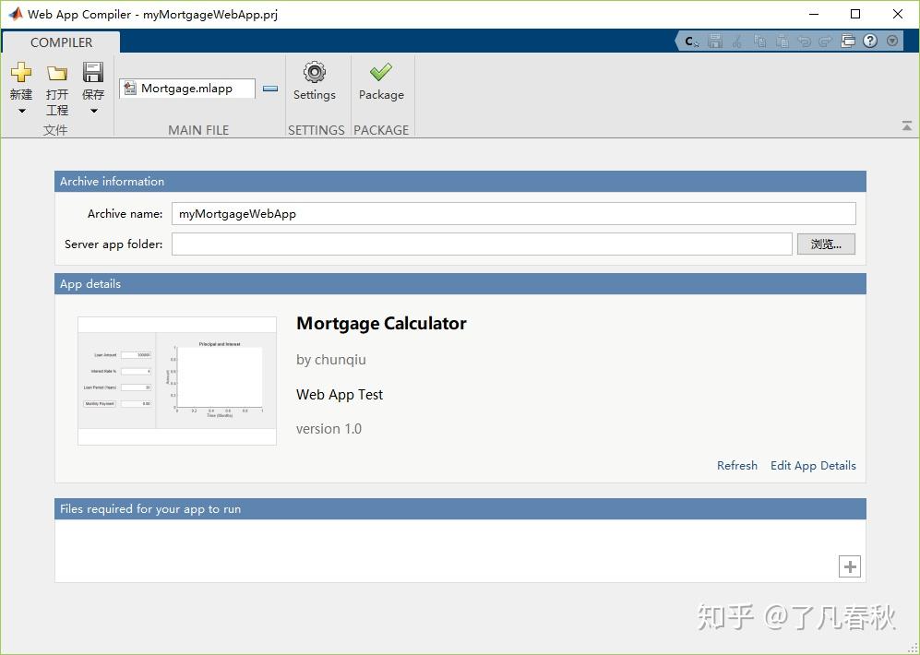Create a new project with 新建 icon
920x655 pixels.
tap(21, 72)
